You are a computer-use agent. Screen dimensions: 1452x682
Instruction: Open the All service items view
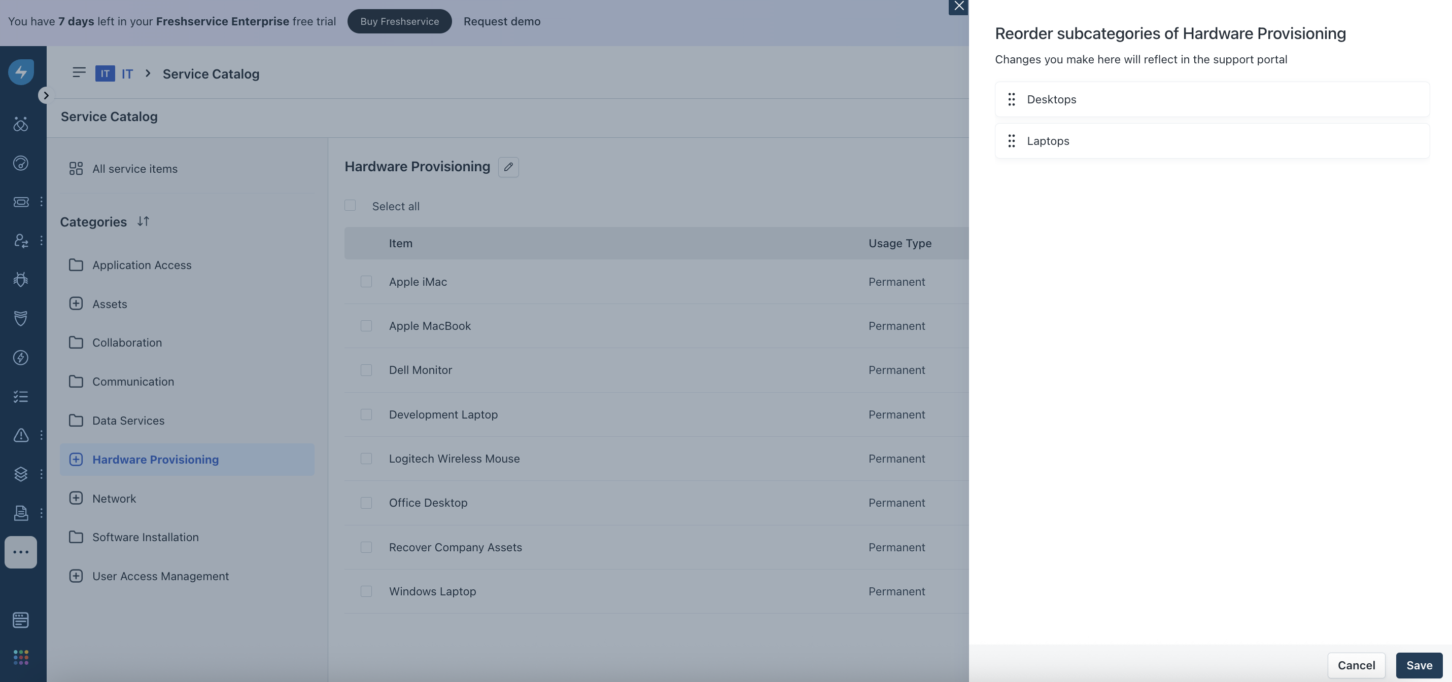point(134,169)
